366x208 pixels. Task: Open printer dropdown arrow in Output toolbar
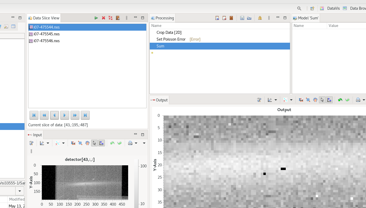364,100
